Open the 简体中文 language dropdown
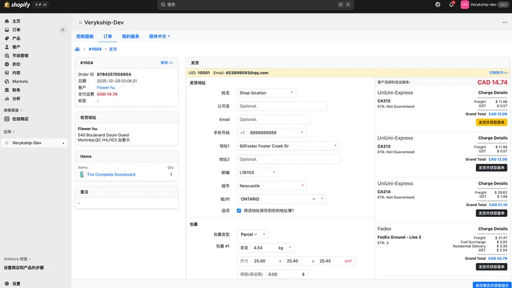 pyautogui.click(x=159, y=36)
